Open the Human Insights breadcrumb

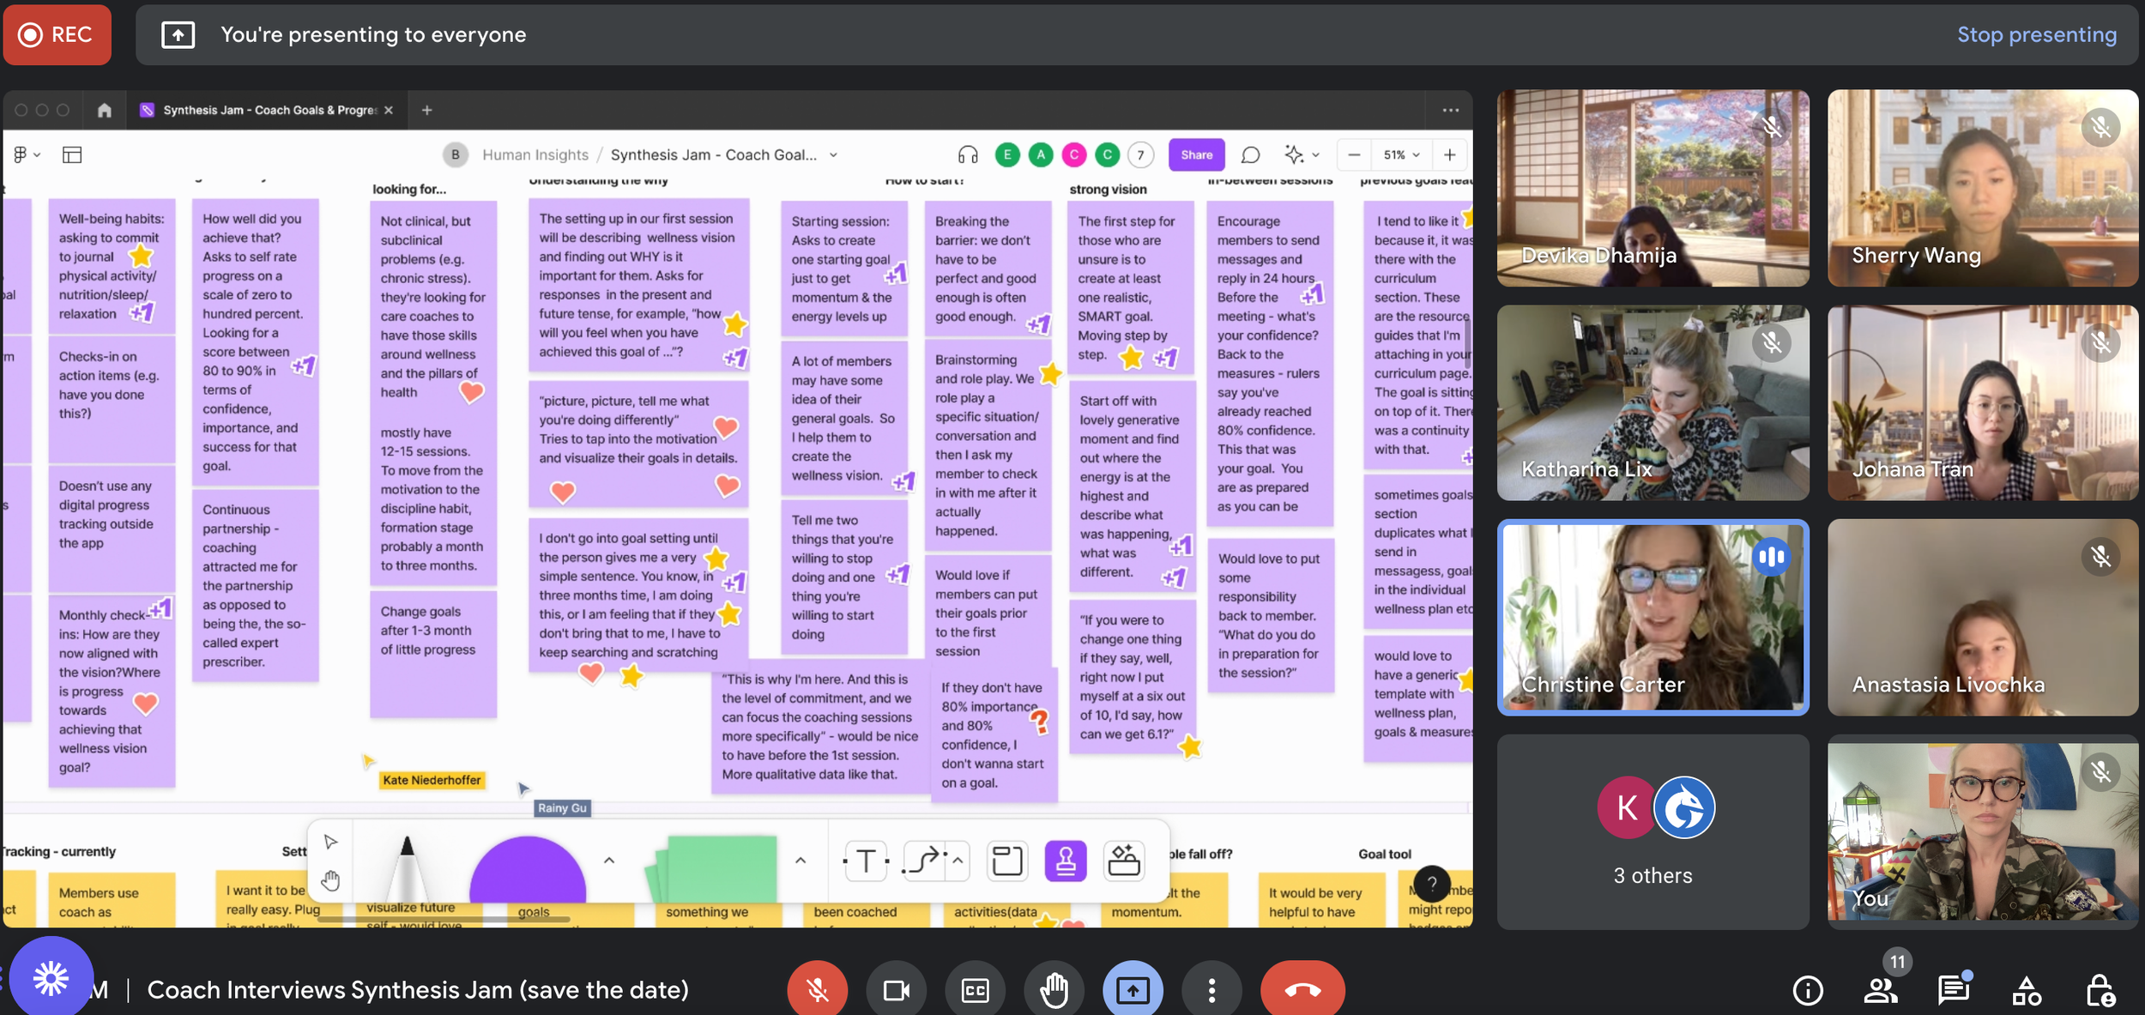coord(535,154)
